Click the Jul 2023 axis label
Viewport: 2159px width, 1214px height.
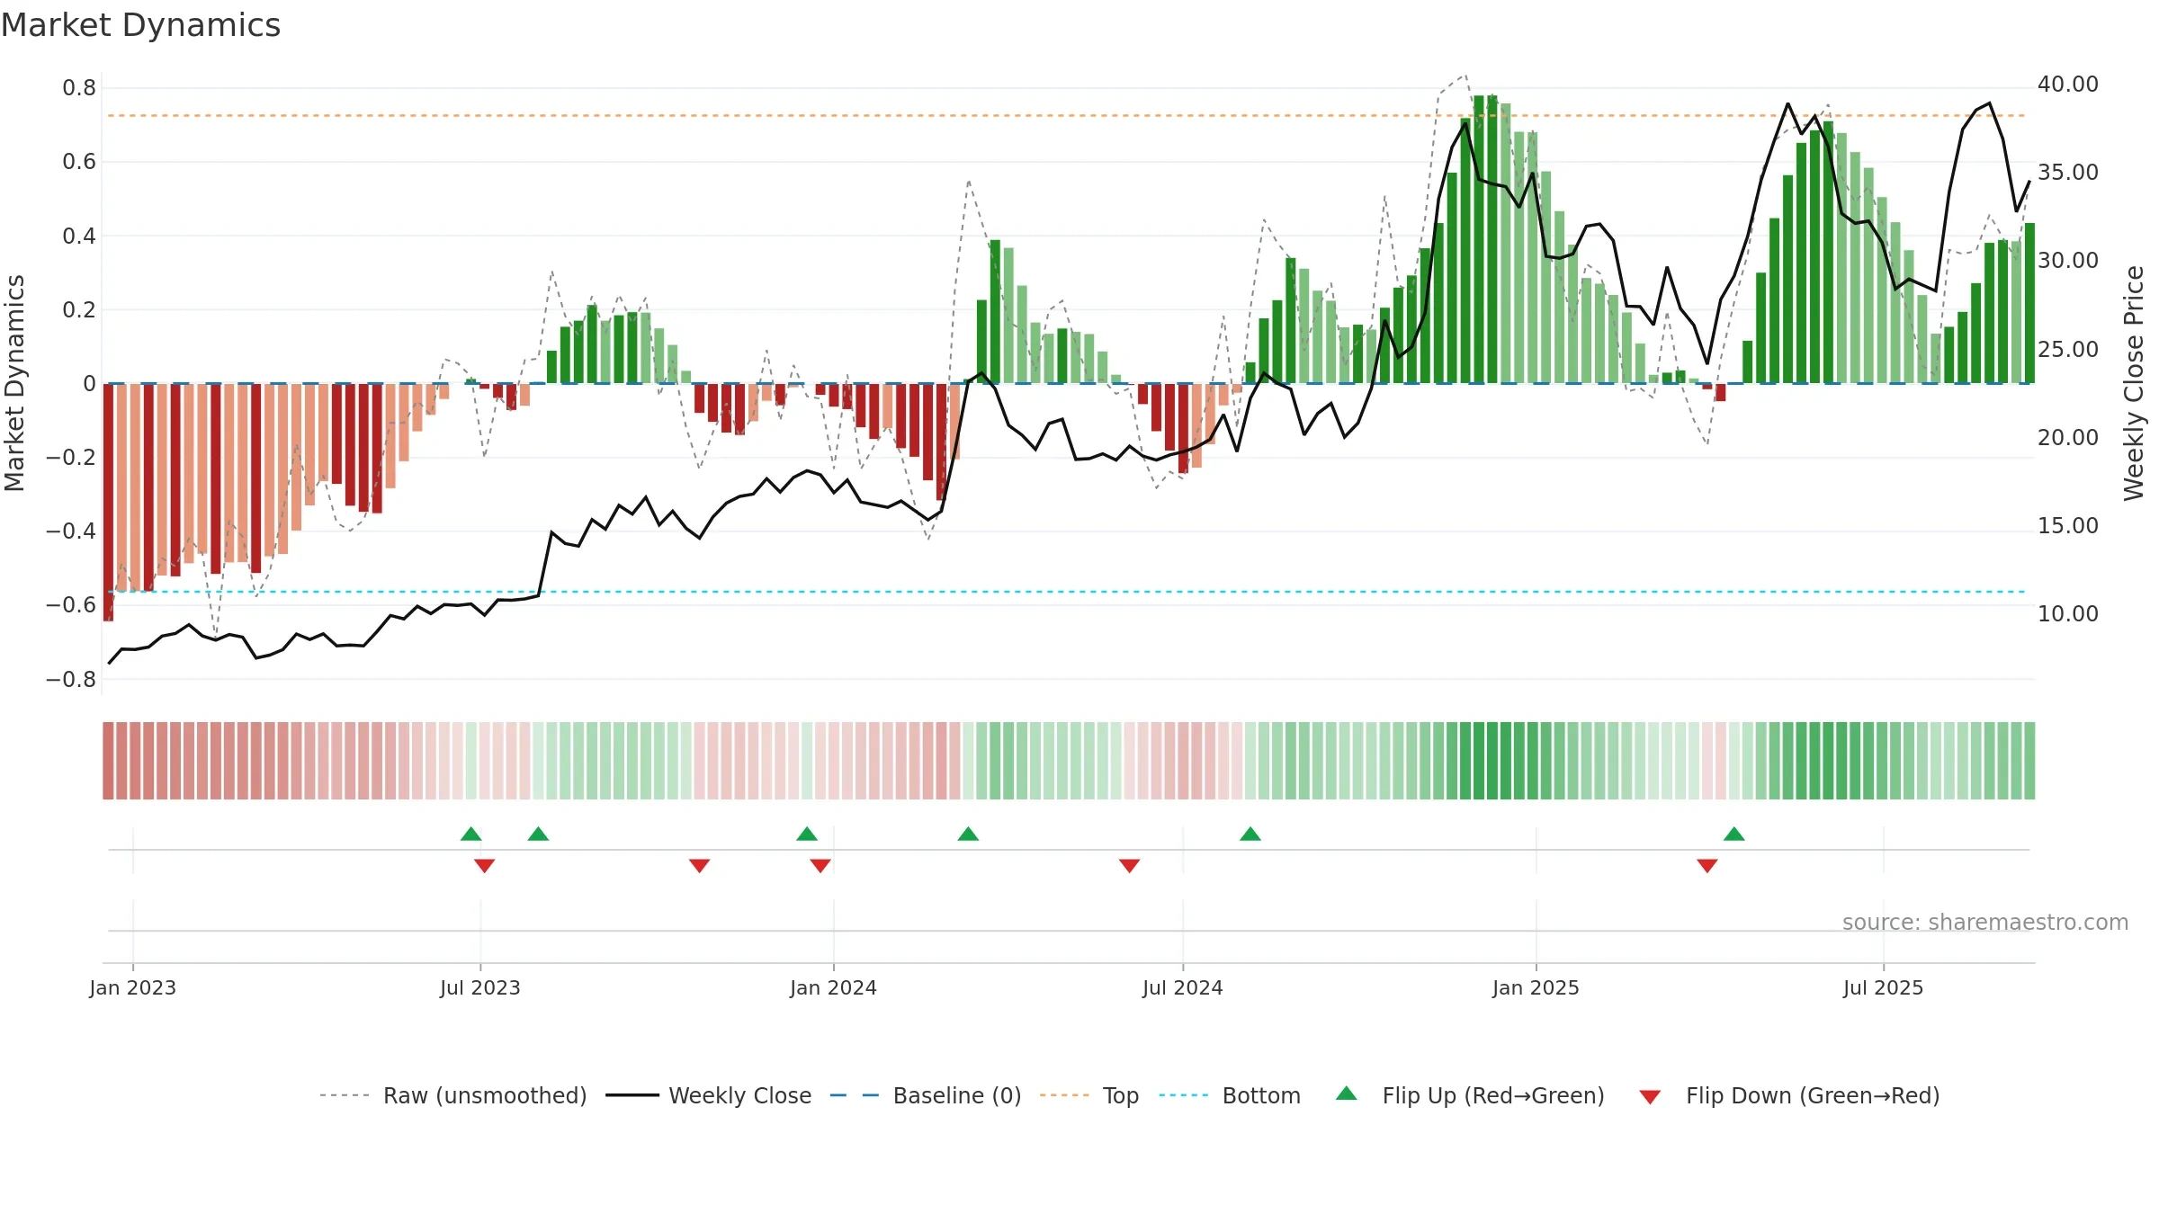tap(480, 987)
